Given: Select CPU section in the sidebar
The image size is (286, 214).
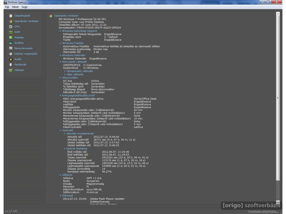Looking at the screenshot, I should [17, 26].
